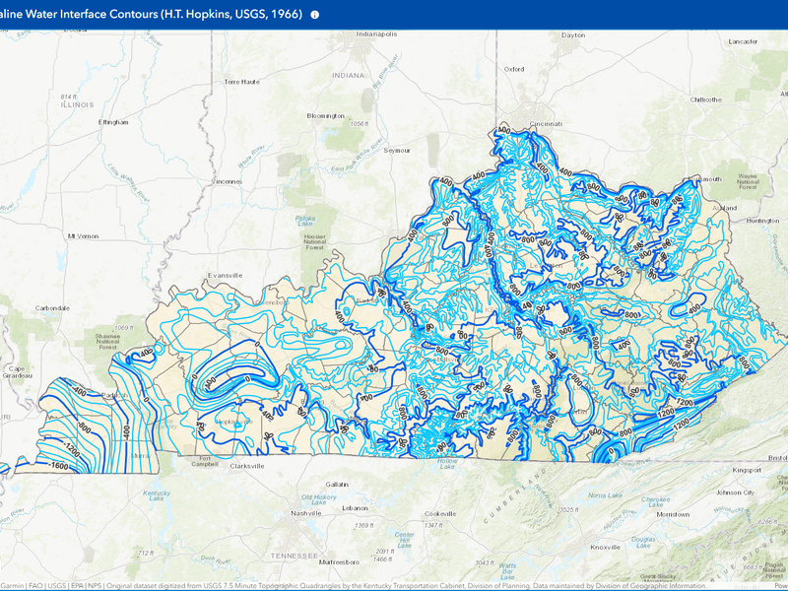
Task: Click the Knoxville city label
Action: (605, 548)
